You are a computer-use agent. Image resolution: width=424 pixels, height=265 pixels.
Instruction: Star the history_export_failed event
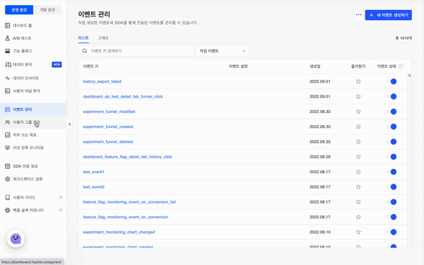[x=358, y=81]
